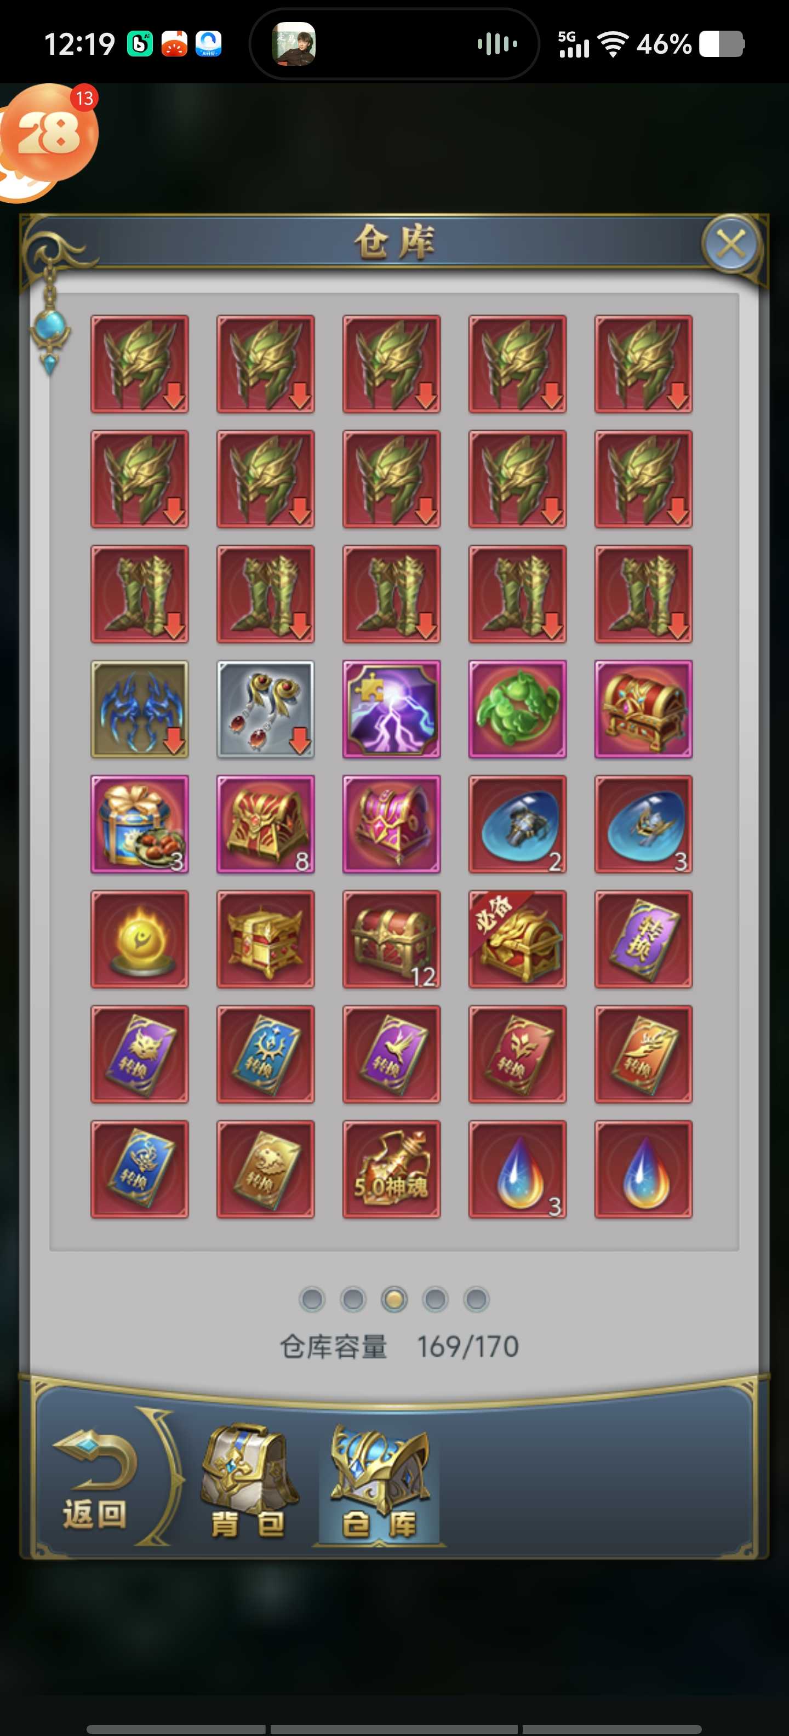Viewport: 789px width, 1736px height.
Task: Select the chest marked 必备
Action: [517, 939]
